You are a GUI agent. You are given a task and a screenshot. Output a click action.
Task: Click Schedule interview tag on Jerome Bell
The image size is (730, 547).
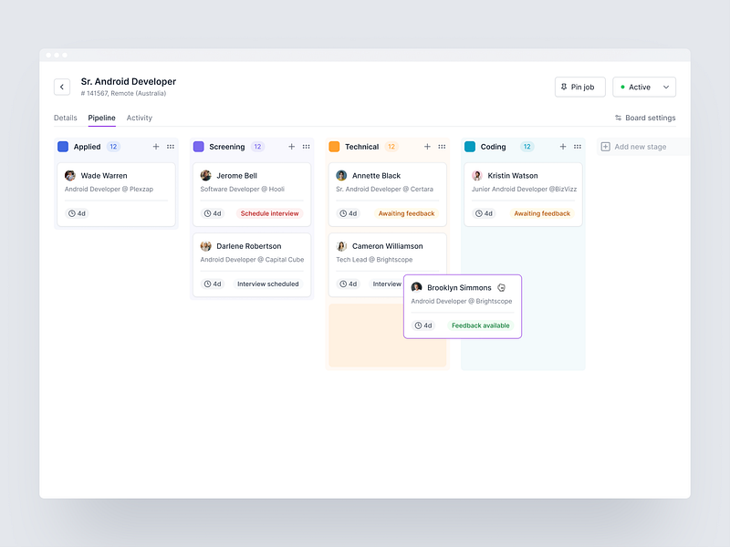point(269,213)
